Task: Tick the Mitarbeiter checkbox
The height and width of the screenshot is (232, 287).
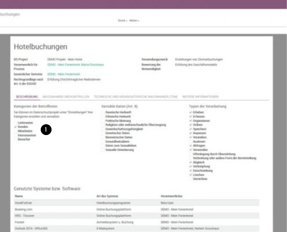Action: [15, 131]
